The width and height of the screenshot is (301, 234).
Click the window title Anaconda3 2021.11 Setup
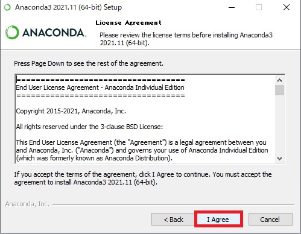tap(68, 7)
